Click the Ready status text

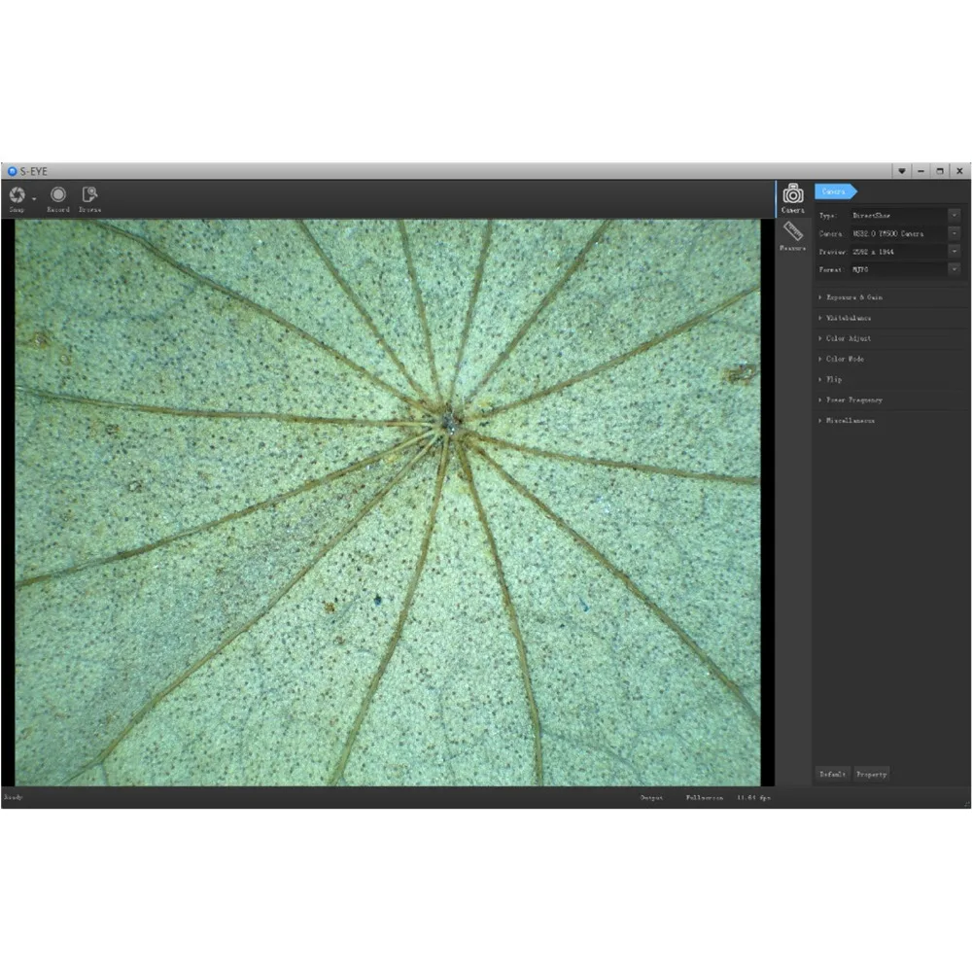click(13, 797)
